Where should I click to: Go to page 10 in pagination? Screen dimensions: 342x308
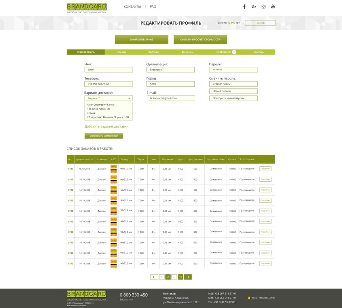[180, 277]
